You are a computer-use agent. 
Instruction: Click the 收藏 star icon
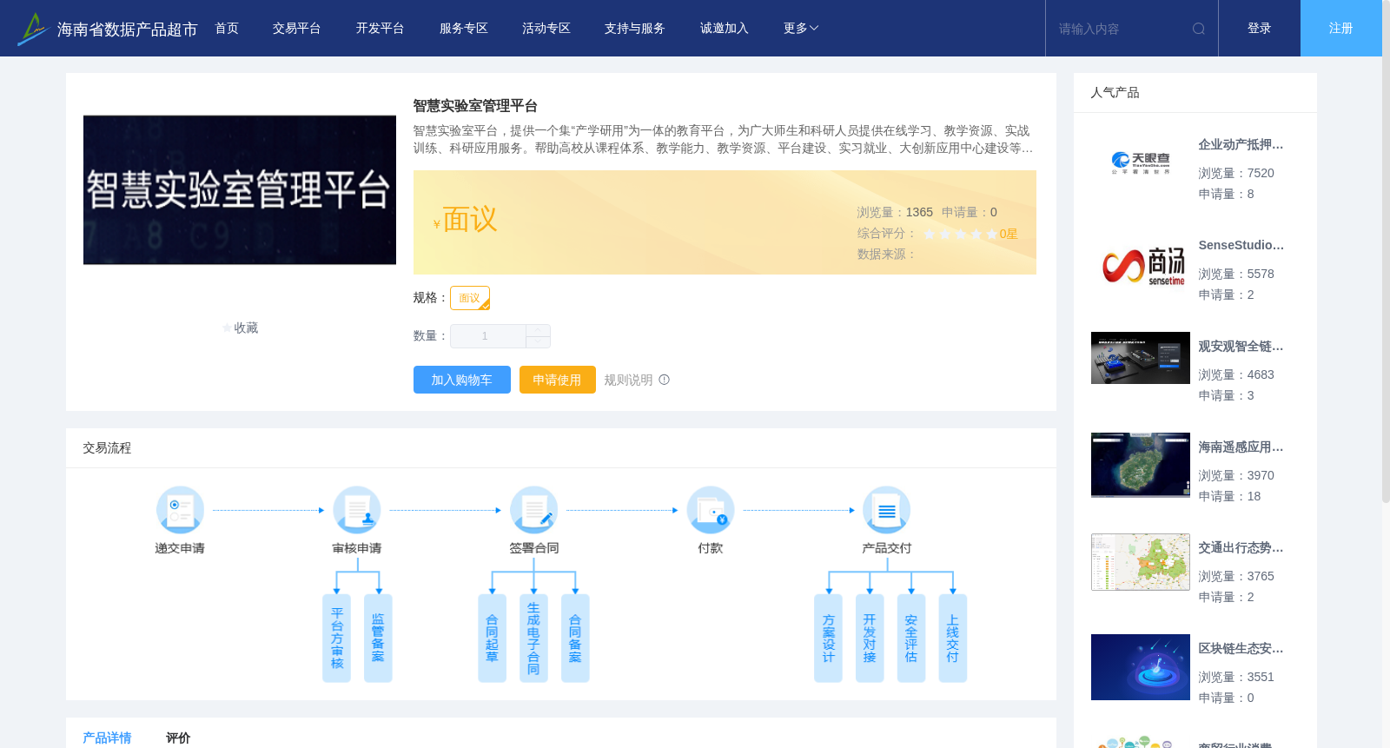pos(228,328)
